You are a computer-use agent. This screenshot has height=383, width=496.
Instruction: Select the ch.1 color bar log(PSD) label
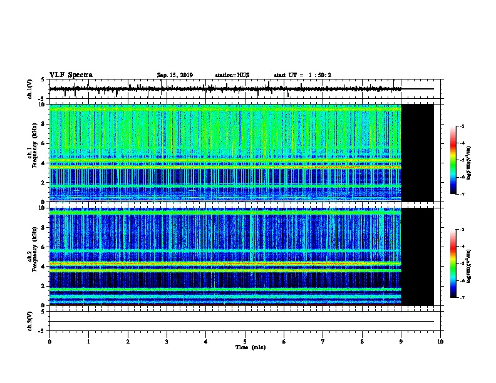[468, 163]
